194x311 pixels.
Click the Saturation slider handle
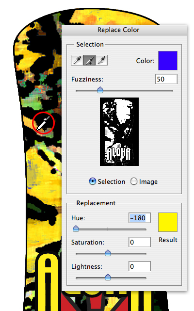[108, 253]
